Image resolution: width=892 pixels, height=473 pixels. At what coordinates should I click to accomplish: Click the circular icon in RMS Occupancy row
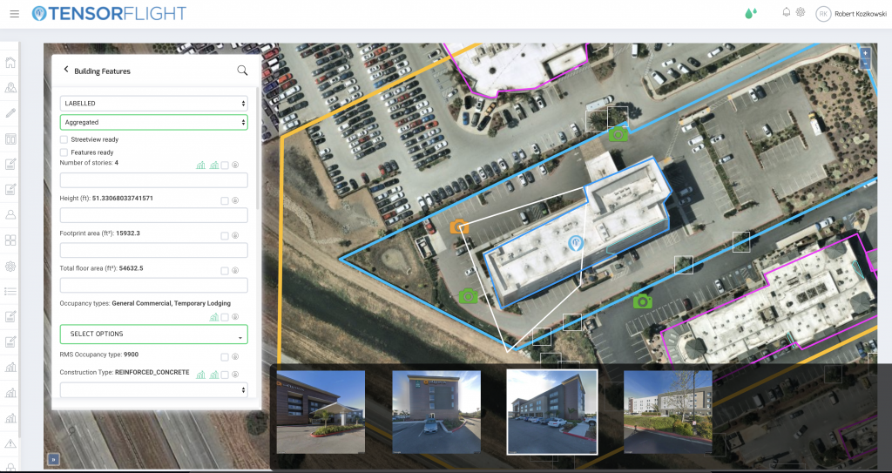click(x=235, y=357)
